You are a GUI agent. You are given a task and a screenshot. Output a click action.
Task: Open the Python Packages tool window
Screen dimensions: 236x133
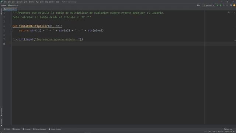click(39, 129)
